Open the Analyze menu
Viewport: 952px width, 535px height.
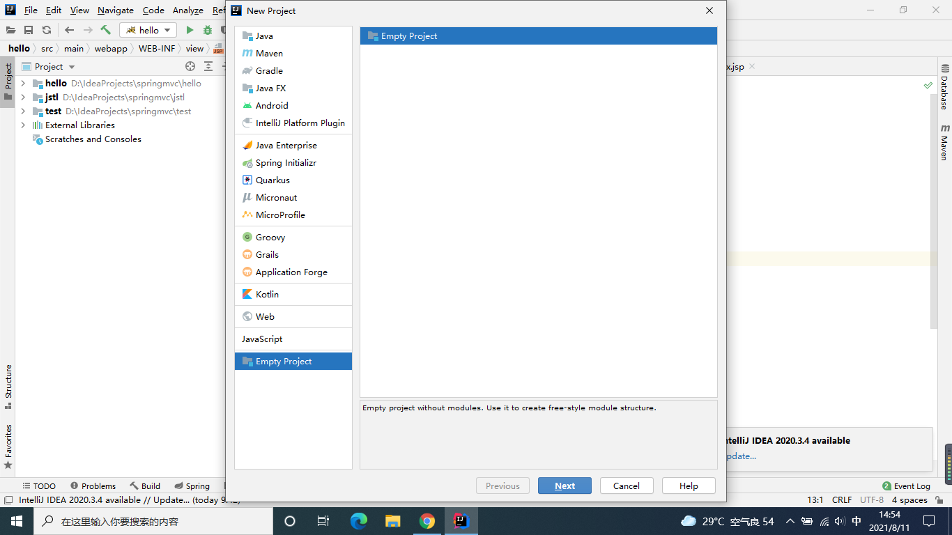(x=188, y=10)
